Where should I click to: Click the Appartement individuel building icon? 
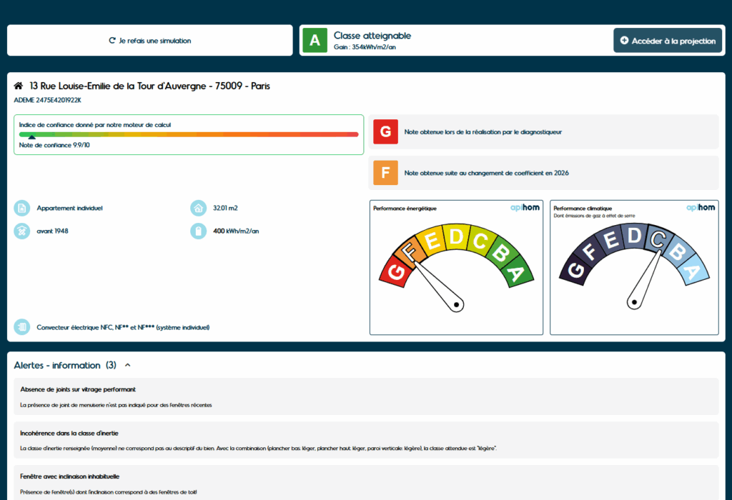pyautogui.click(x=22, y=208)
